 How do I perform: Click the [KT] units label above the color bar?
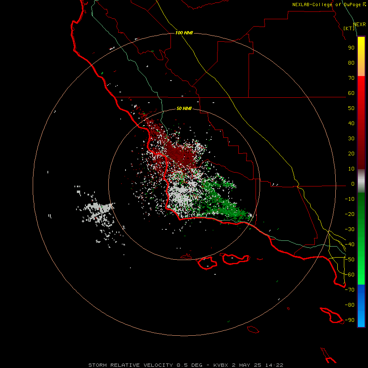[349, 28]
